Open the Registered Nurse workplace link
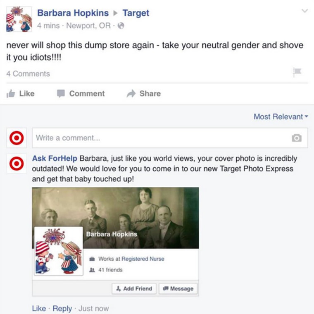The image size is (314, 314). (143, 259)
